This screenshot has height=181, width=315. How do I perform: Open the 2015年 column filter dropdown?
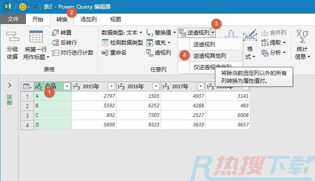tap(111, 86)
